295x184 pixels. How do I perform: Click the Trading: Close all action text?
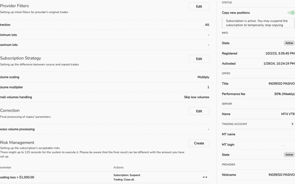[124, 180]
